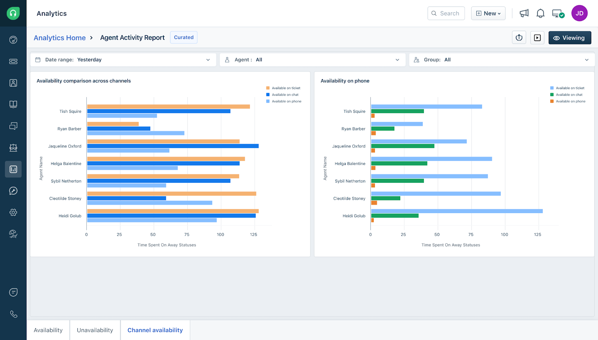
Task: Expand the Date range Yesterday dropdown
Action: tap(123, 60)
